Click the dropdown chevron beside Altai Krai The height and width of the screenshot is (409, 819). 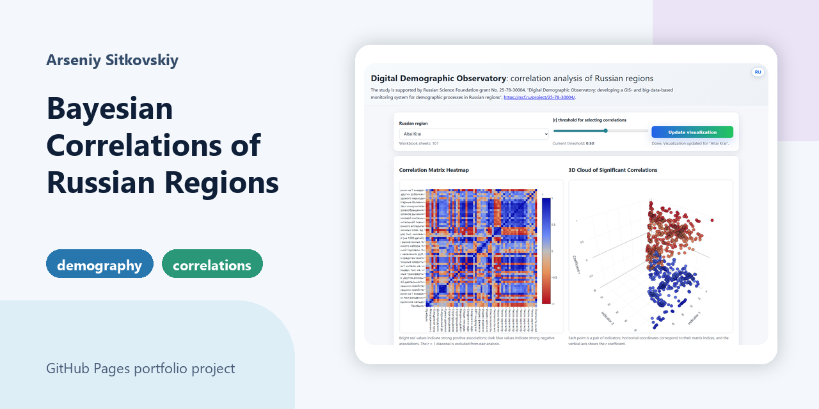click(x=545, y=134)
